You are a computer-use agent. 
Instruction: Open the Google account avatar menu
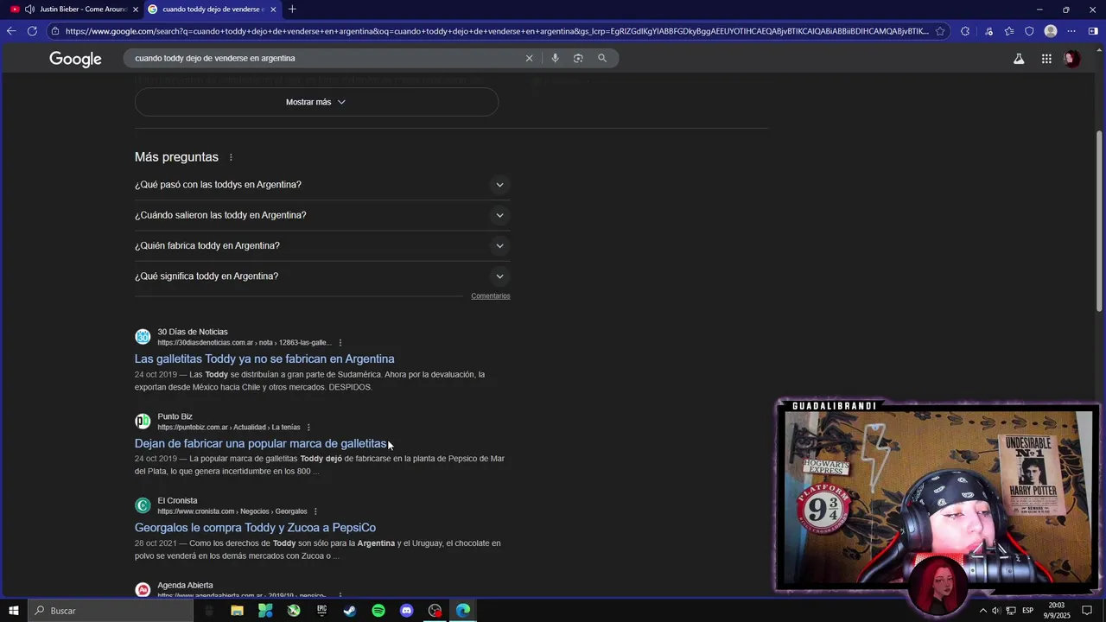point(1071,59)
